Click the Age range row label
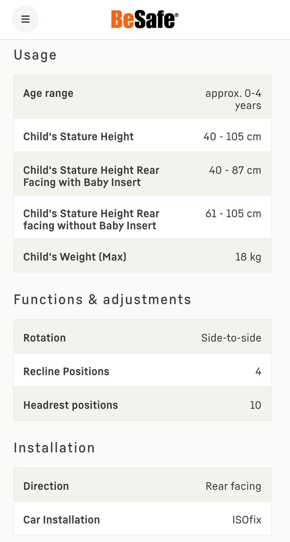 pyautogui.click(x=48, y=93)
